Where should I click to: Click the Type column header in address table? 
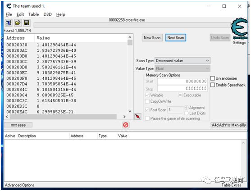(107, 136)
